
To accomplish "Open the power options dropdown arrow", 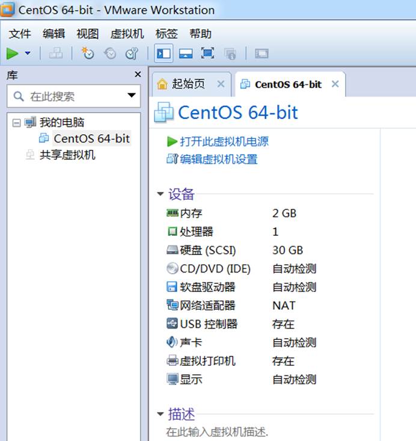I will (x=28, y=53).
